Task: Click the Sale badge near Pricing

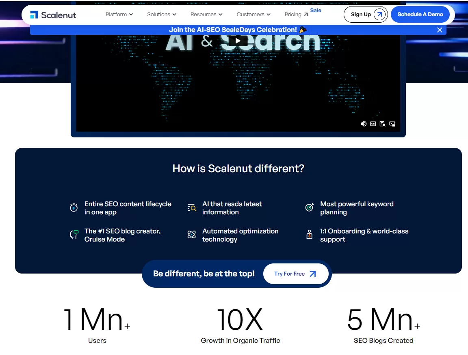Action: 316,10
